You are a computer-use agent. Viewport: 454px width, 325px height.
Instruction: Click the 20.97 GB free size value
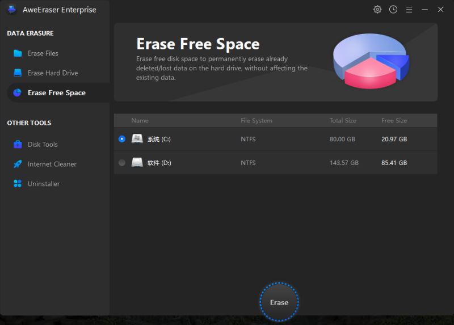click(394, 139)
